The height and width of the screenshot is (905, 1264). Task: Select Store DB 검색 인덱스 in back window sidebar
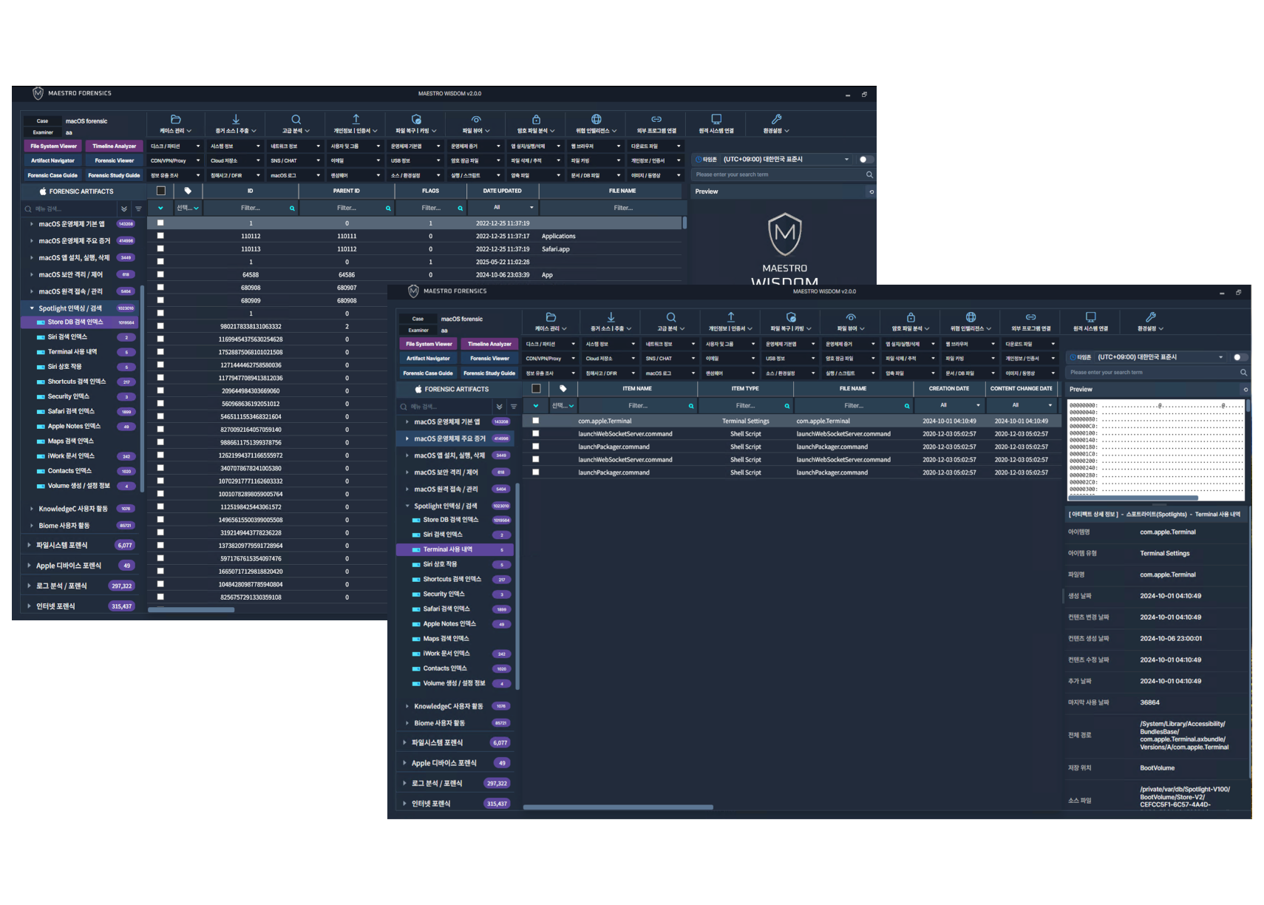point(79,322)
